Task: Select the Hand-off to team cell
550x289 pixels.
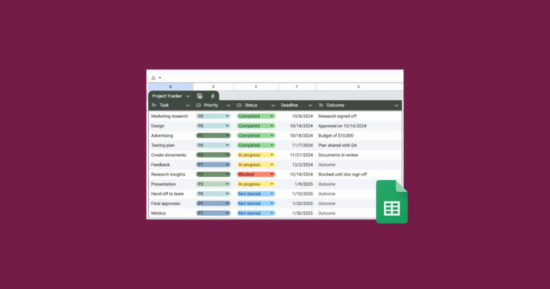Action: [x=171, y=194]
